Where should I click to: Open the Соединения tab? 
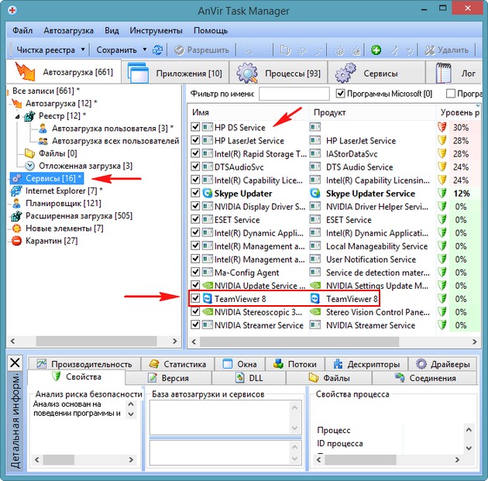pyautogui.click(x=424, y=378)
